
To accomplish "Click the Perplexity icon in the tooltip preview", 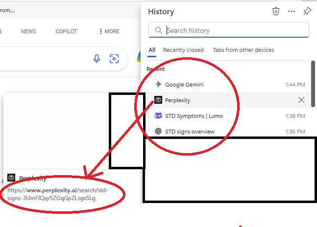I will coord(11,178).
